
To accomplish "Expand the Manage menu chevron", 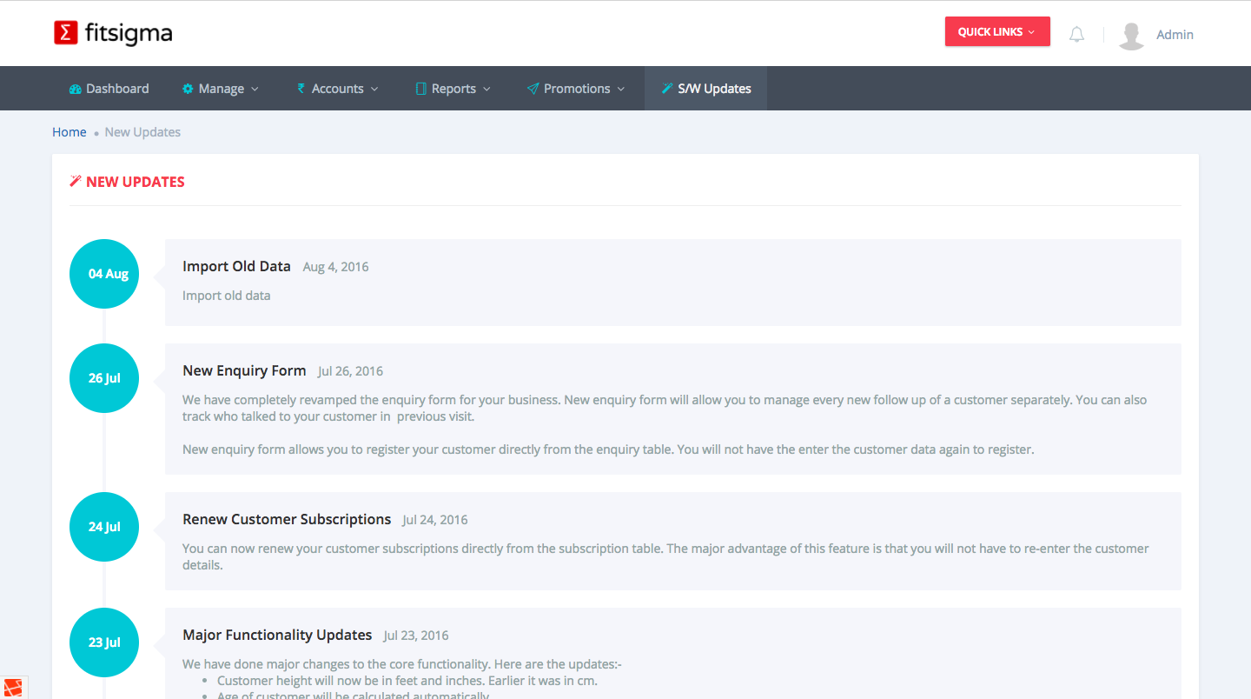I will (x=255, y=90).
